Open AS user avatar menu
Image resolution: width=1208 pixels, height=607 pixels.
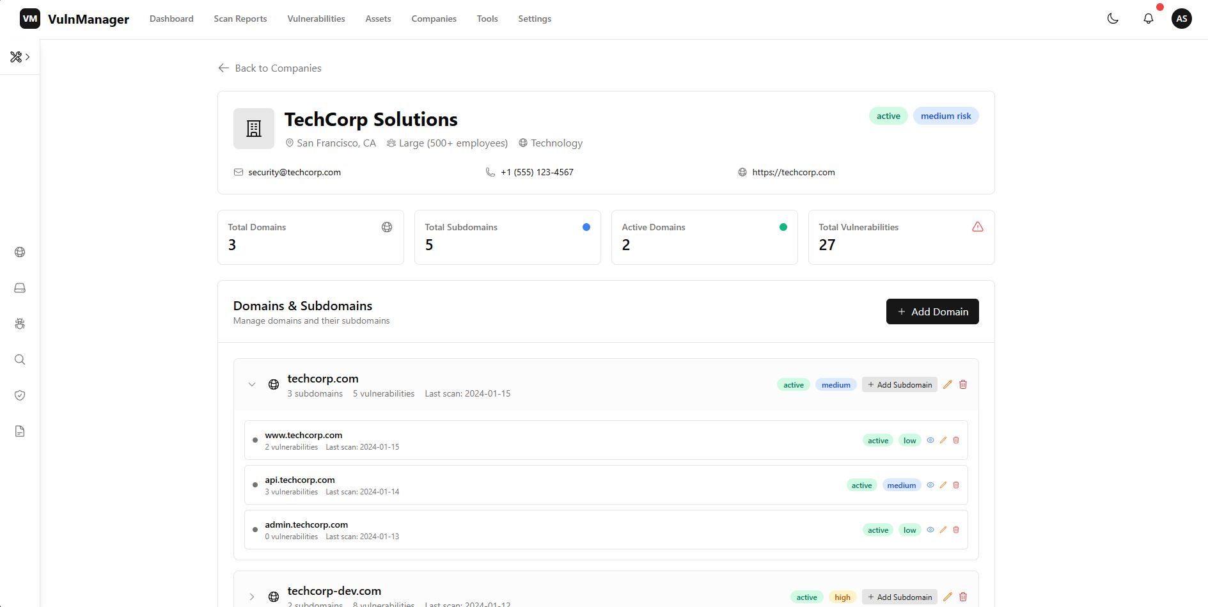(x=1182, y=19)
